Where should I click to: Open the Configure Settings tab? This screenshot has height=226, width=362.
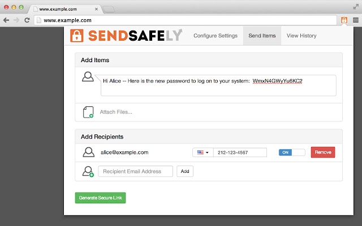pyautogui.click(x=216, y=36)
